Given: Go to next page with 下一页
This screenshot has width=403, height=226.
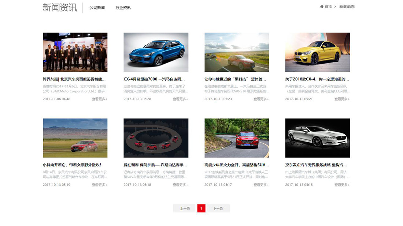Looking at the screenshot, I should (218, 208).
